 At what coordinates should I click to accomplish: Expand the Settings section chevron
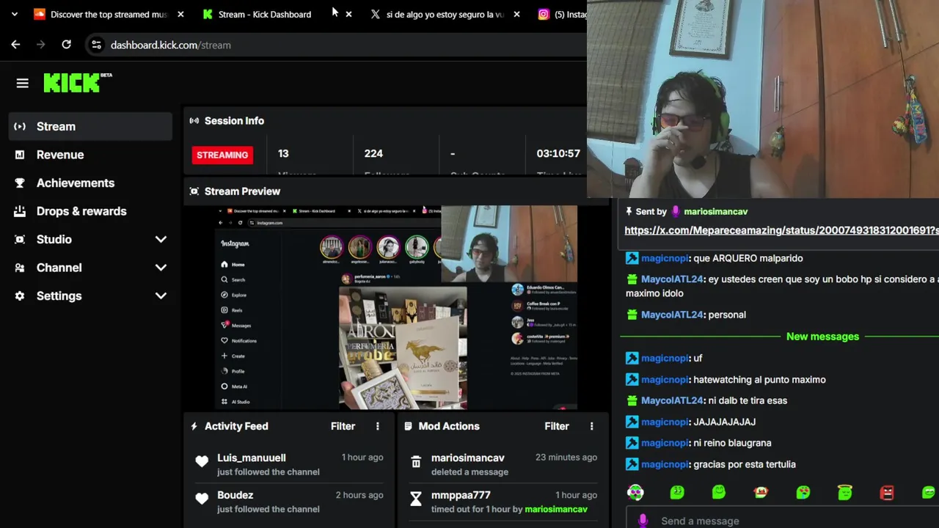pos(161,296)
